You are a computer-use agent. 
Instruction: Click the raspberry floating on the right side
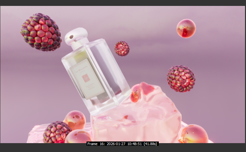[181, 78]
